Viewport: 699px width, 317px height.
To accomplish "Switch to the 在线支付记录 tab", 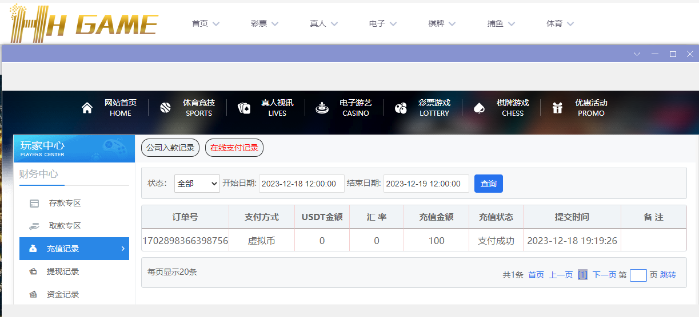I will (234, 148).
